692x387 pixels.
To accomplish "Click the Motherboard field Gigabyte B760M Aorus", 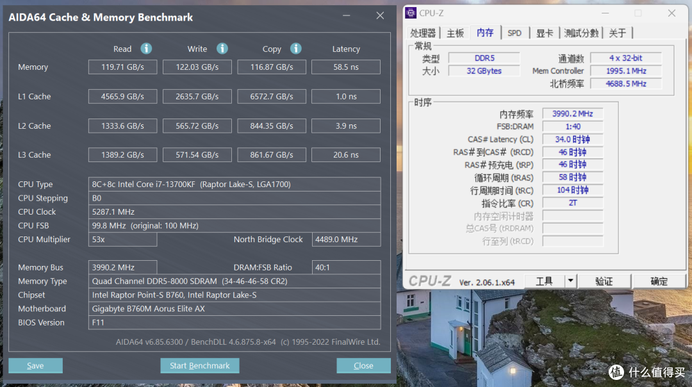I will [x=235, y=308].
